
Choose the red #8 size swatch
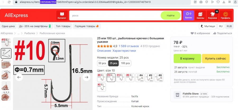[101, 78]
